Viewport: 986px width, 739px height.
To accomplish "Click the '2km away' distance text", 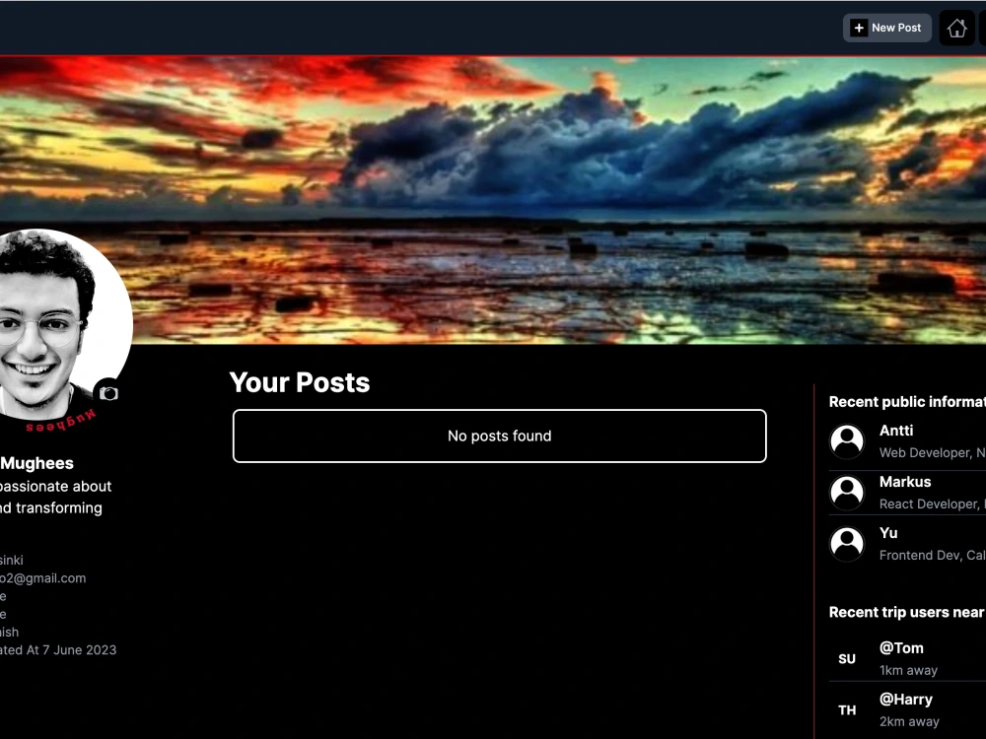I will click(x=909, y=721).
